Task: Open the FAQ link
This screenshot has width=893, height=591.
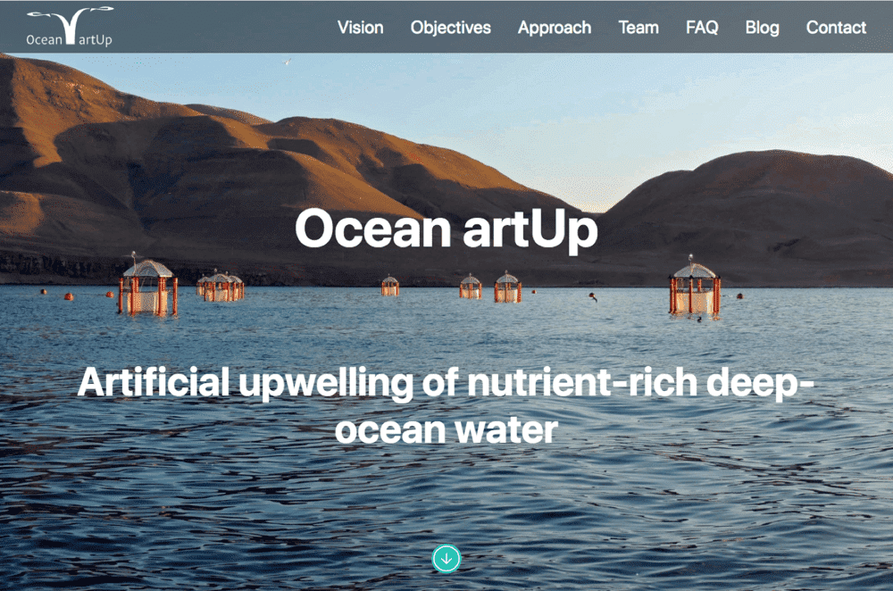Action: tap(702, 28)
